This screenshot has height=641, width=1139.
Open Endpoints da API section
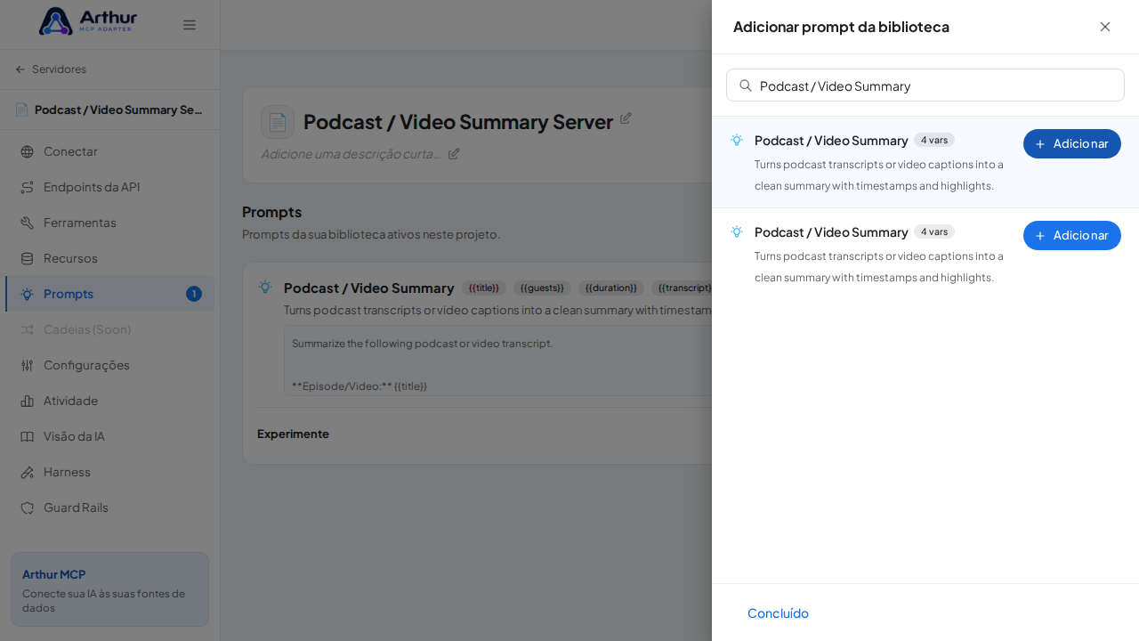coord(109,187)
